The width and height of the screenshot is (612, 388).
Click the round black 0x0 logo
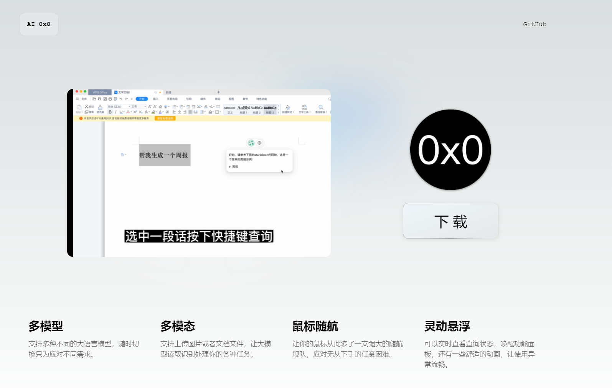[x=450, y=150]
